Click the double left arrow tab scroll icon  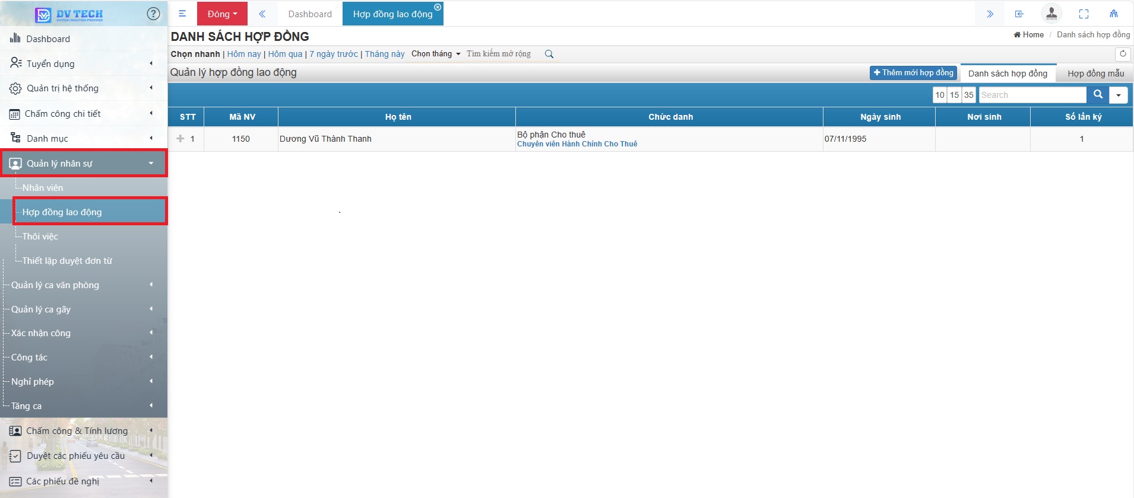click(x=262, y=14)
